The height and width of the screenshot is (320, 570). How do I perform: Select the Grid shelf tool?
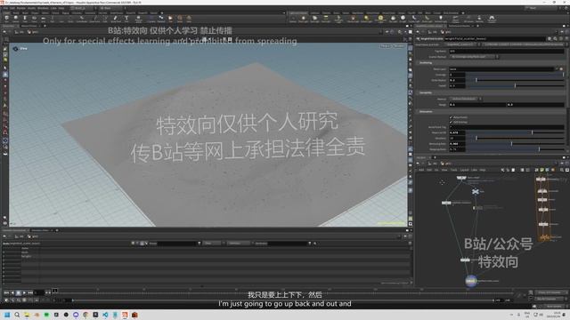[43, 19]
